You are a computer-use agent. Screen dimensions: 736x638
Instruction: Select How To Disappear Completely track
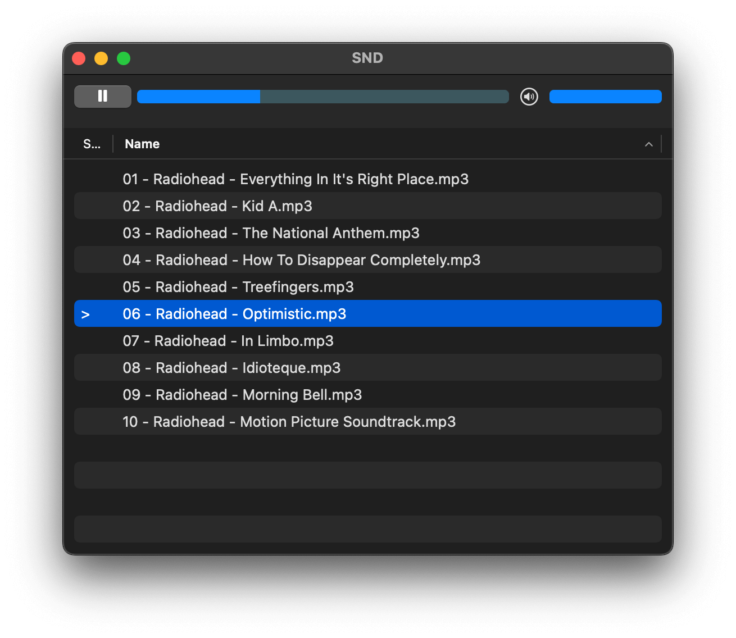[301, 260]
